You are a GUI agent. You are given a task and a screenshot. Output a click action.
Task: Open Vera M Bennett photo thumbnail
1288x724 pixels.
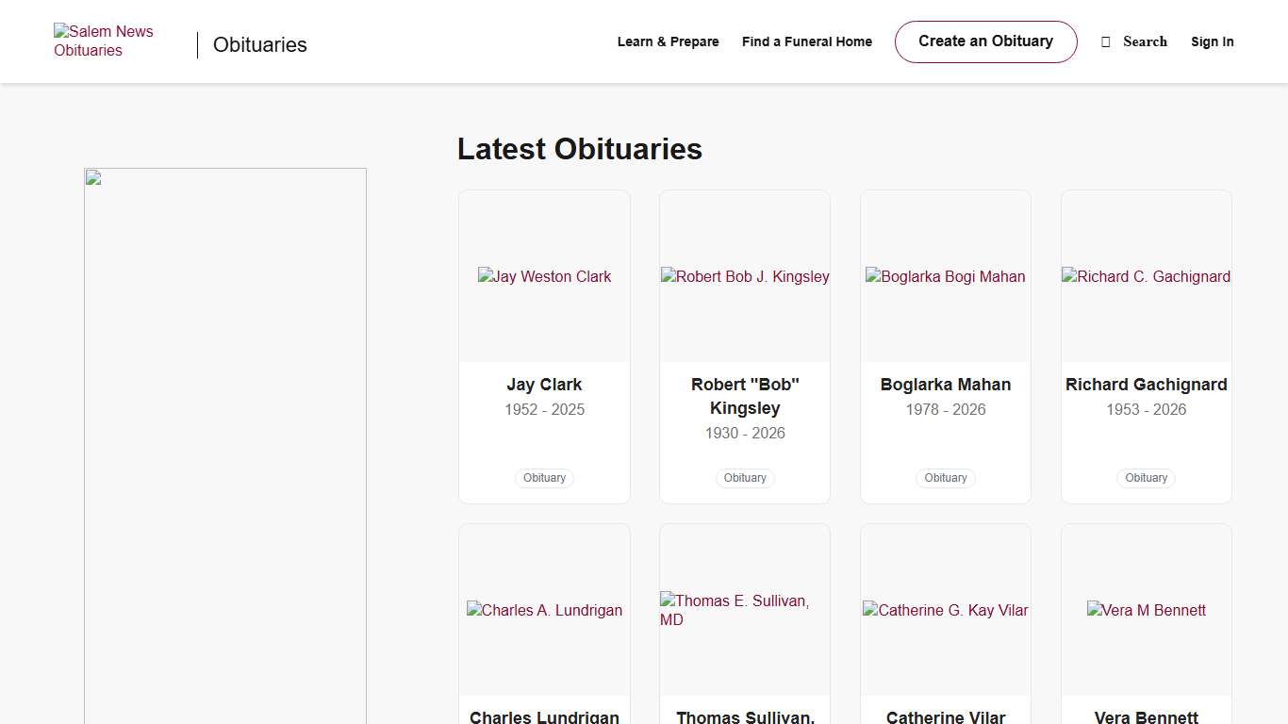(x=1146, y=610)
